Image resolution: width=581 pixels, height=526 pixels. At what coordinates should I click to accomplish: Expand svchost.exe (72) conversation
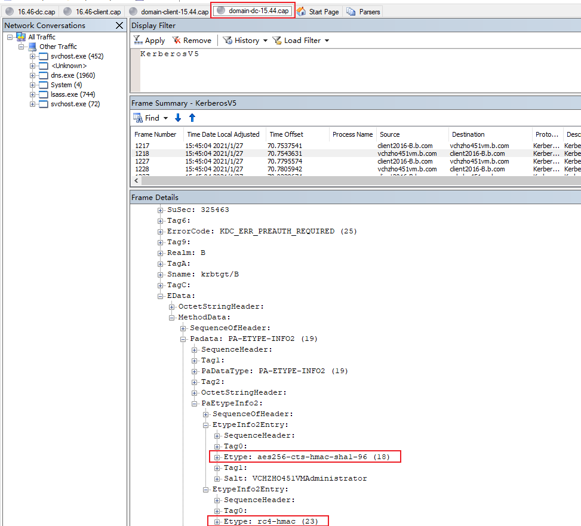33,104
